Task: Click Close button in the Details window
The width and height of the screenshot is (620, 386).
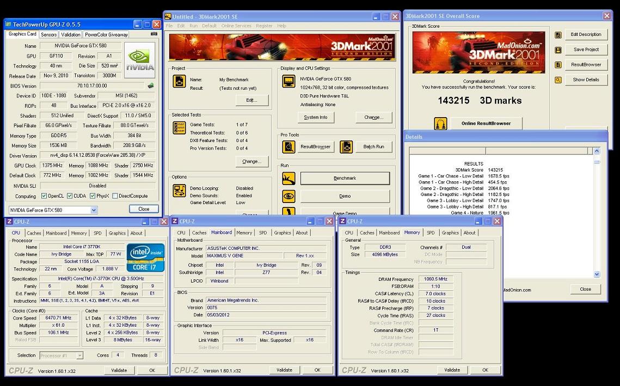Action: [x=585, y=289]
